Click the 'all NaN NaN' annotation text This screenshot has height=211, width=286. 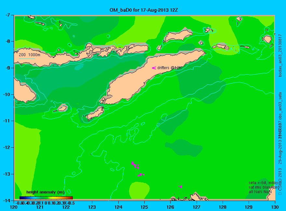pos(260,192)
